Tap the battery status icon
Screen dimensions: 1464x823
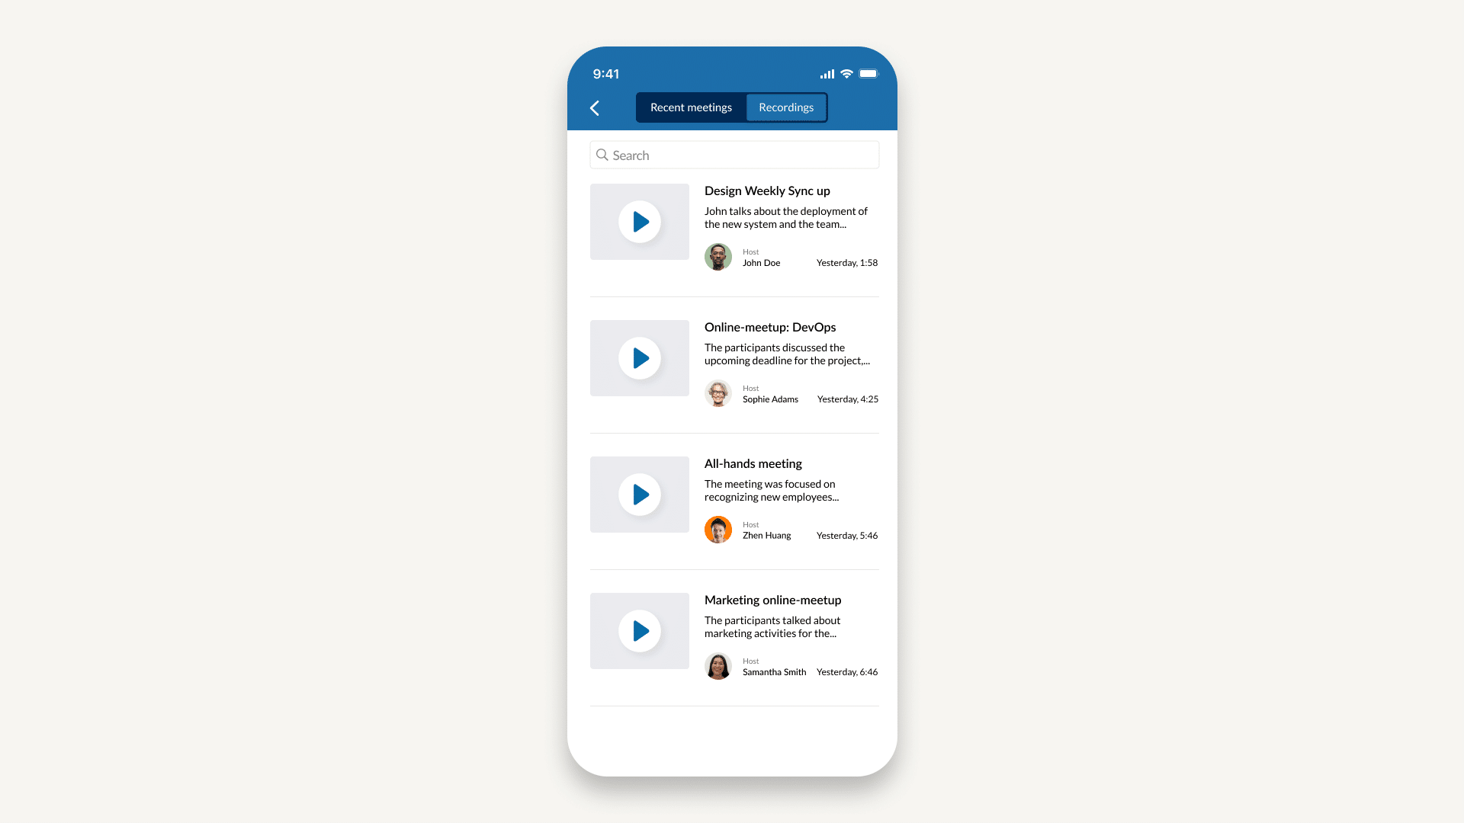pyautogui.click(x=867, y=73)
